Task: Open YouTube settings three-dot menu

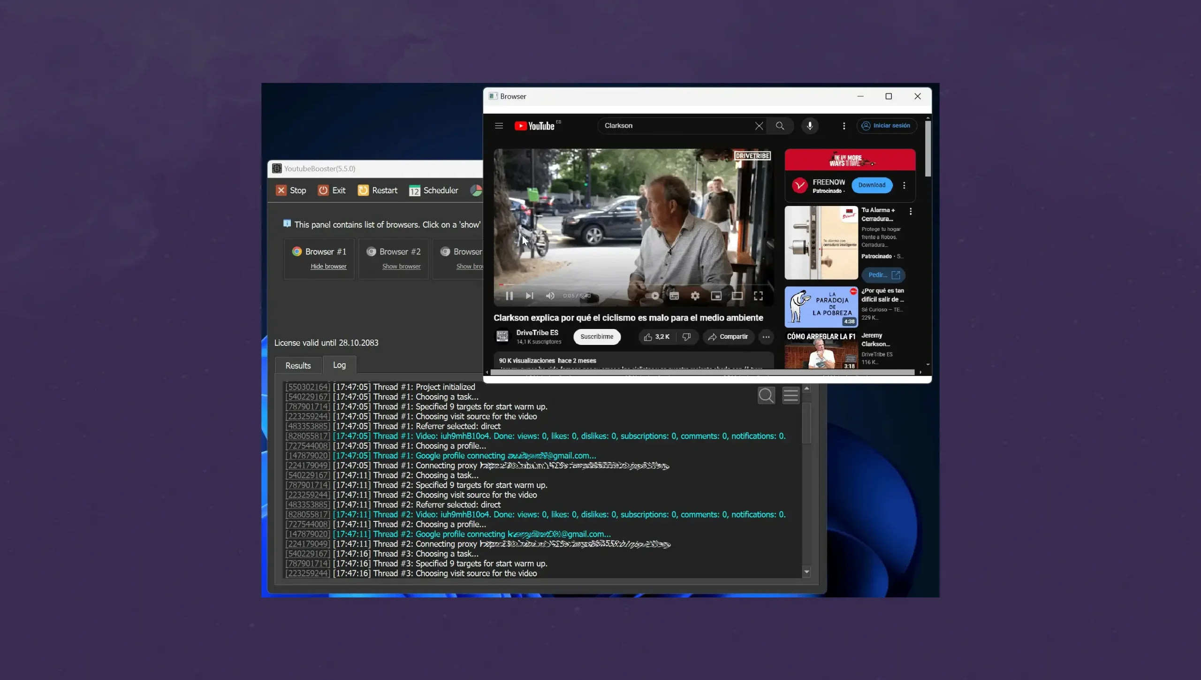Action: pyautogui.click(x=844, y=126)
